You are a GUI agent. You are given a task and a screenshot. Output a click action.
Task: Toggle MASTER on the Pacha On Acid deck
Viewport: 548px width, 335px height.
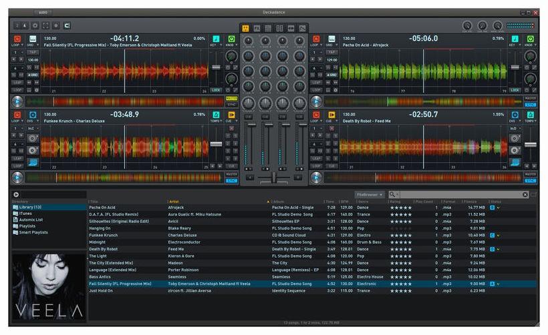tap(530, 98)
